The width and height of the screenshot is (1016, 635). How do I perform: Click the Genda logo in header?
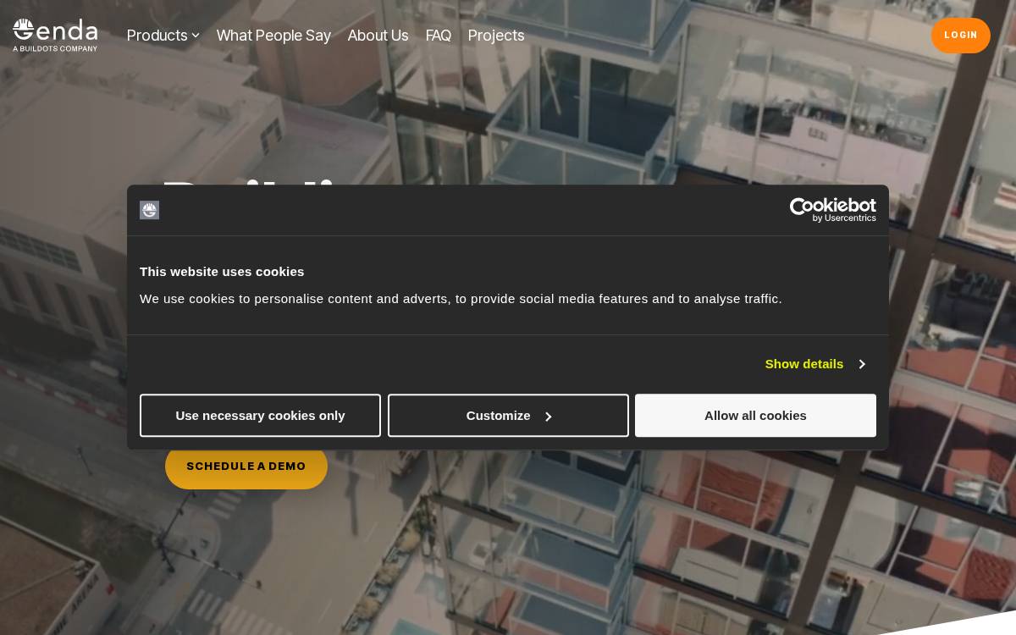[55, 35]
